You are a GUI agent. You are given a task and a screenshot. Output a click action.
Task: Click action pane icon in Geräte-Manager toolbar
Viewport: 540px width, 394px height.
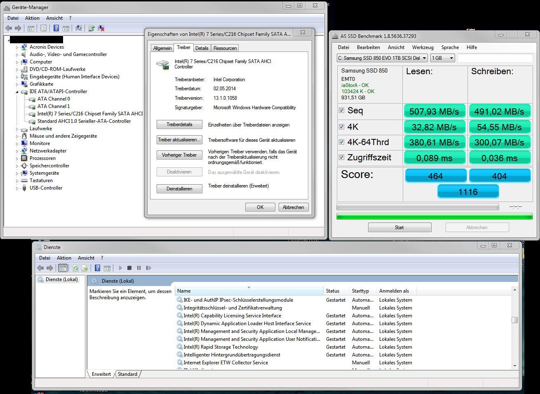(66, 28)
